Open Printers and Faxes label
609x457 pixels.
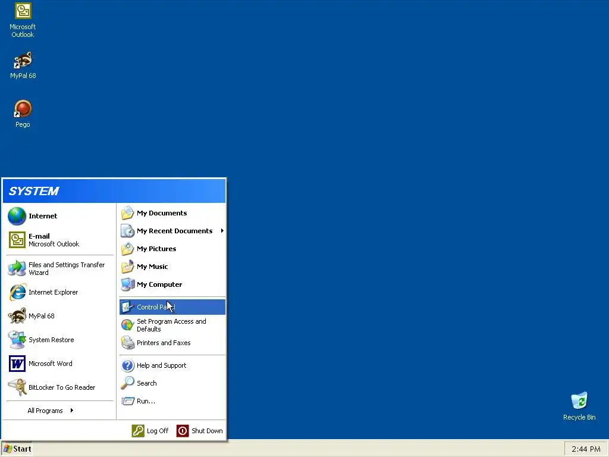coord(164,343)
